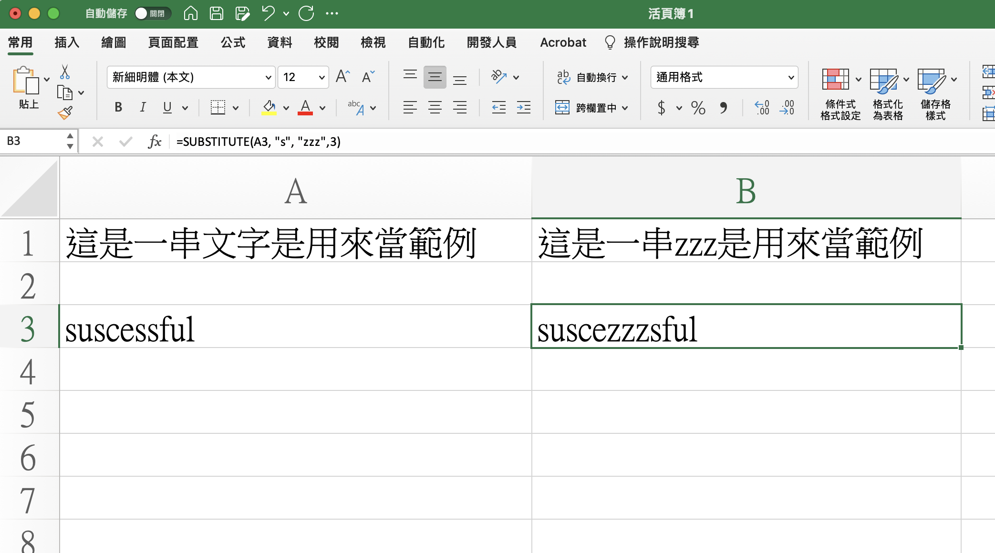This screenshot has width=995, height=553.
Task: Click the Increase Font Size icon
Action: 342,77
